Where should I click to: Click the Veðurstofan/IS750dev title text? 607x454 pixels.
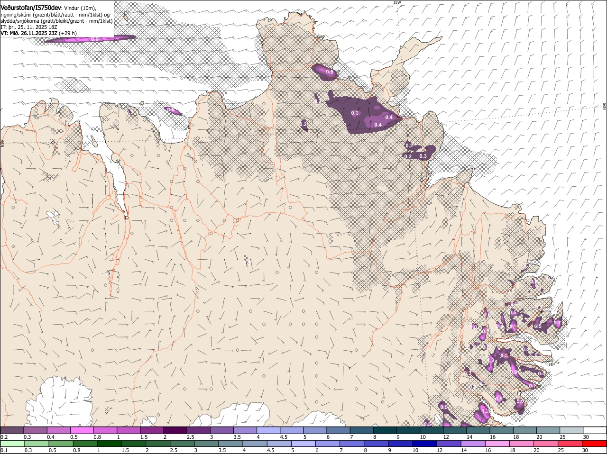coord(31,8)
